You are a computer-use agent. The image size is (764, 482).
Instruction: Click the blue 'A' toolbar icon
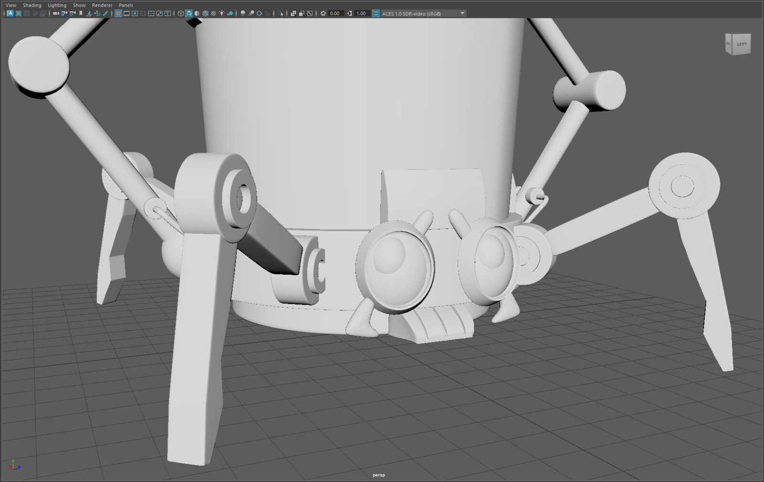[x=10, y=13]
